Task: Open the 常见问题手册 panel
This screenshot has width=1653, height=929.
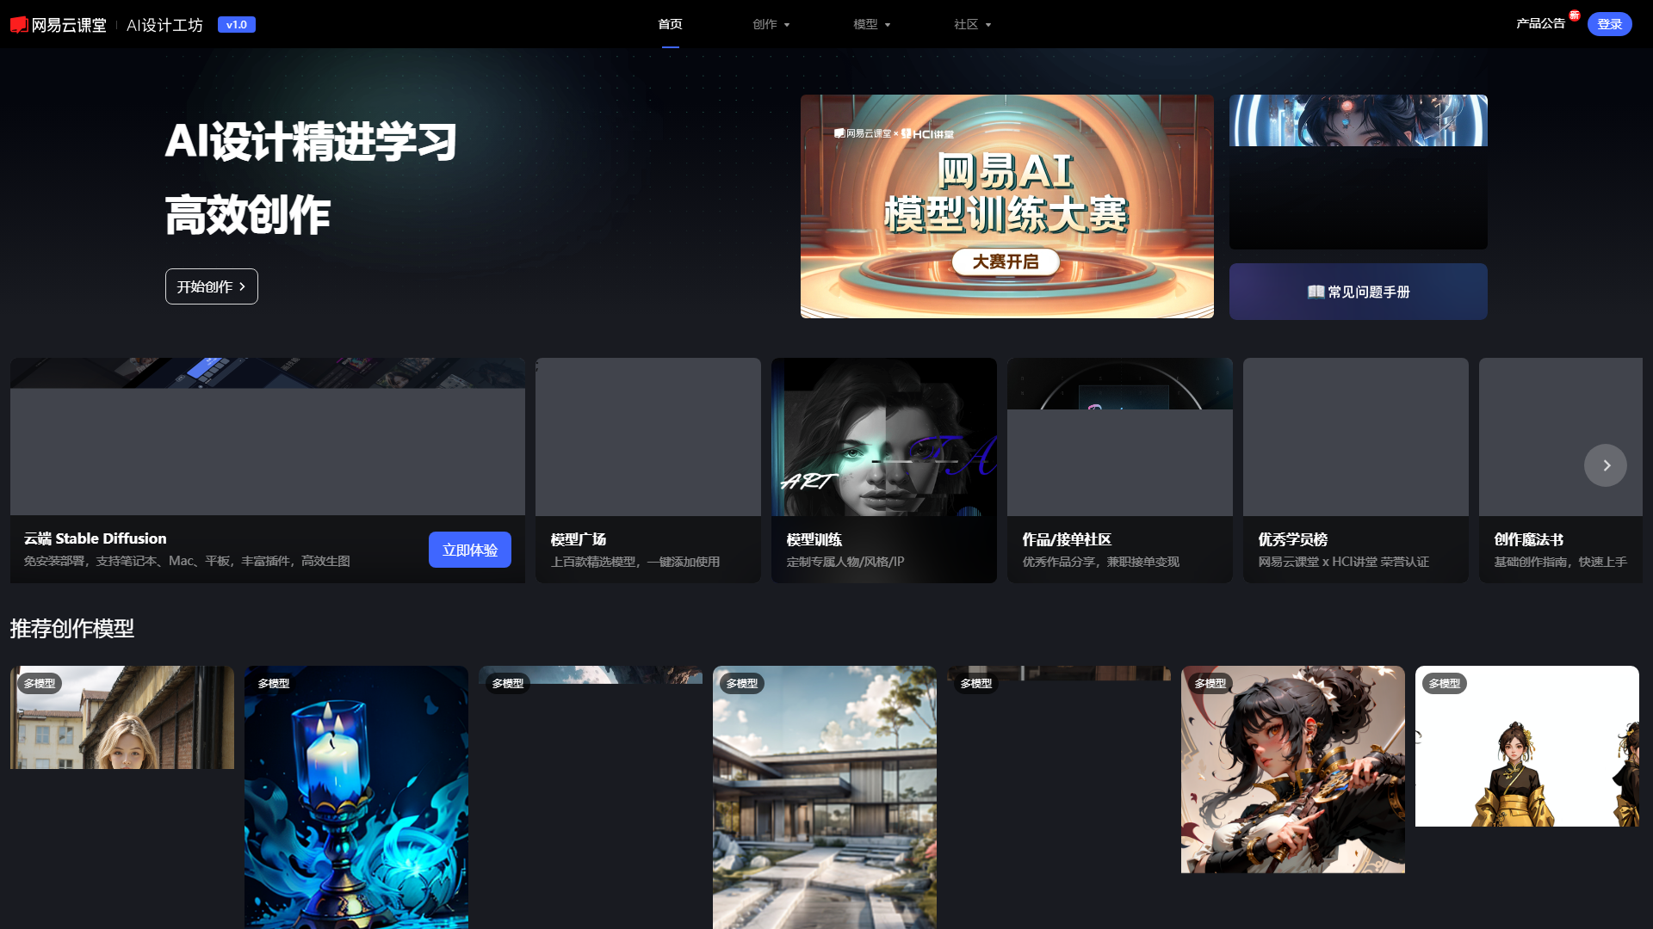Action: click(x=1358, y=291)
